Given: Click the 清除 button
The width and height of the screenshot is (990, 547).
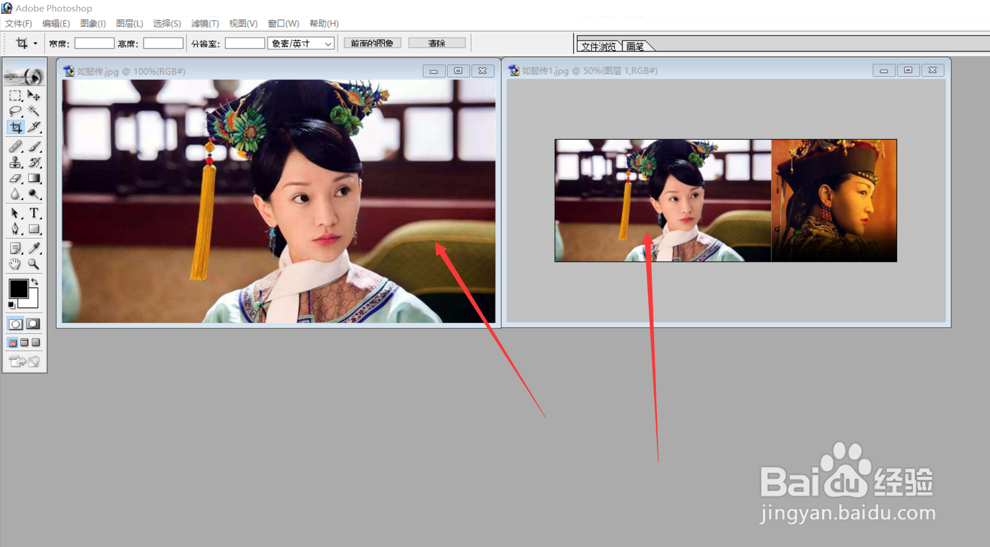Looking at the screenshot, I should 437,43.
